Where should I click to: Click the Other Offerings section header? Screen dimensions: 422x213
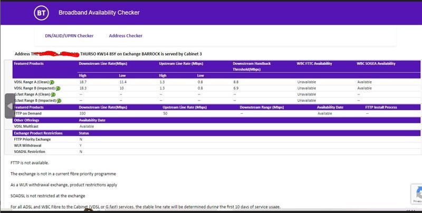pyautogui.click(x=26, y=120)
